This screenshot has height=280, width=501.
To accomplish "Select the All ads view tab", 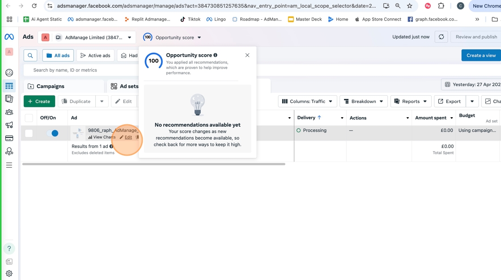I will (x=58, y=55).
